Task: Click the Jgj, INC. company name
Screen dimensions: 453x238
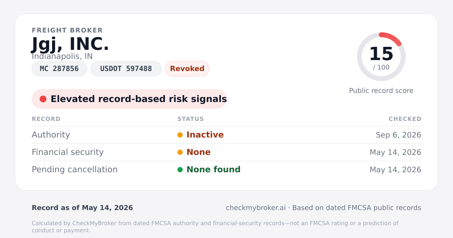Action: (x=71, y=44)
